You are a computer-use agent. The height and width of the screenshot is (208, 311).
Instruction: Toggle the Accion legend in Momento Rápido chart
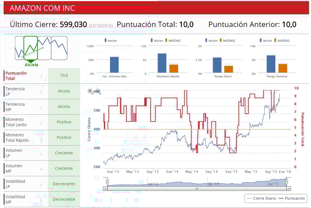pos(157,40)
